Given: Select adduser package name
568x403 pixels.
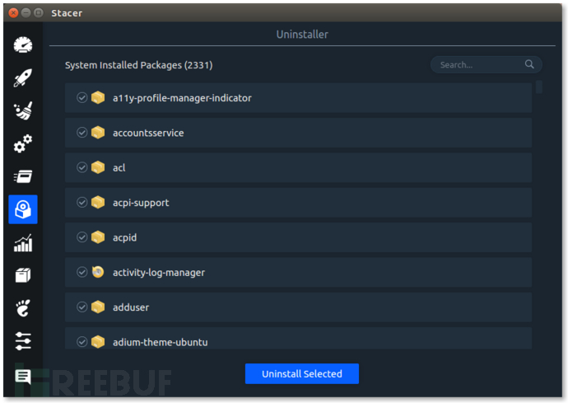Looking at the screenshot, I should point(131,307).
